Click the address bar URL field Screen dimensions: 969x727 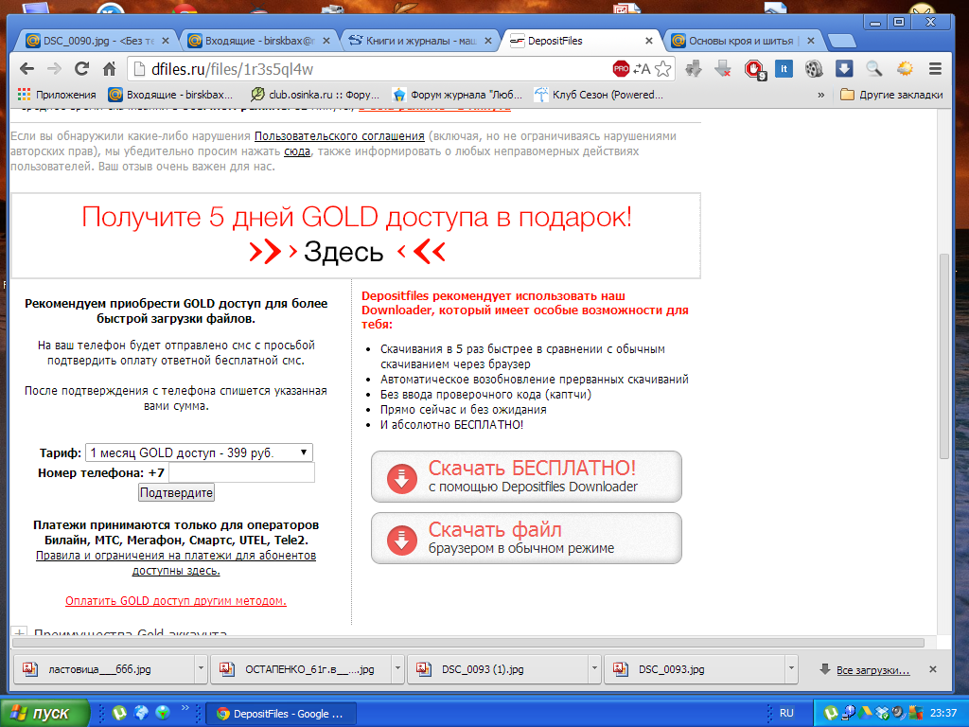tap(368, 69)
